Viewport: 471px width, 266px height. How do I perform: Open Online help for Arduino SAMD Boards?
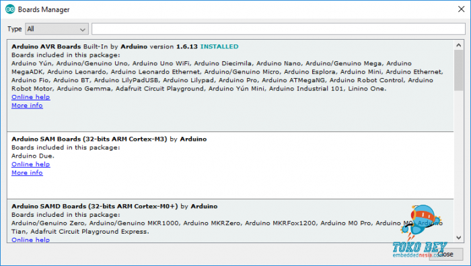[31, 240]
